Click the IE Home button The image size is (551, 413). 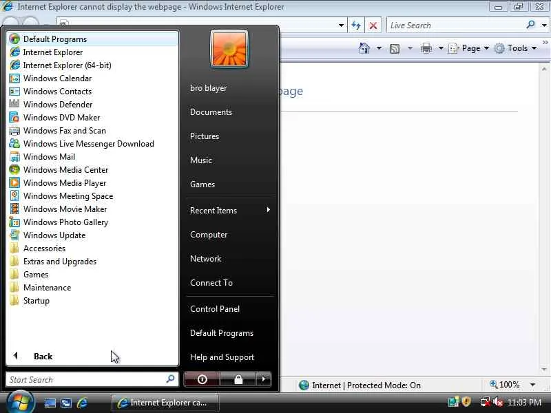tap(364, 48)
